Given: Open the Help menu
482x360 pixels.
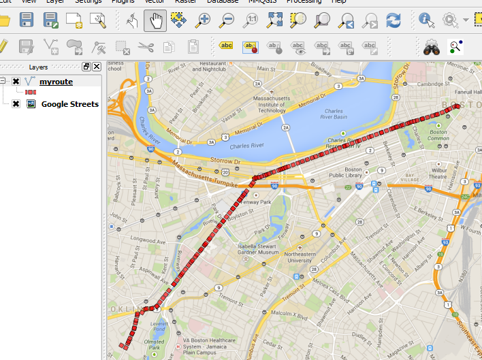Looking at the screenshot, I should [338, 1].
